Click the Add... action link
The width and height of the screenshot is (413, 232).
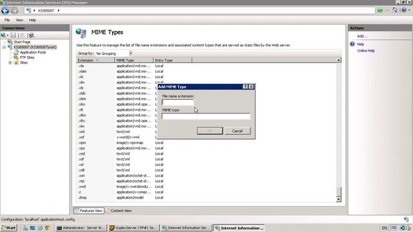362,36
